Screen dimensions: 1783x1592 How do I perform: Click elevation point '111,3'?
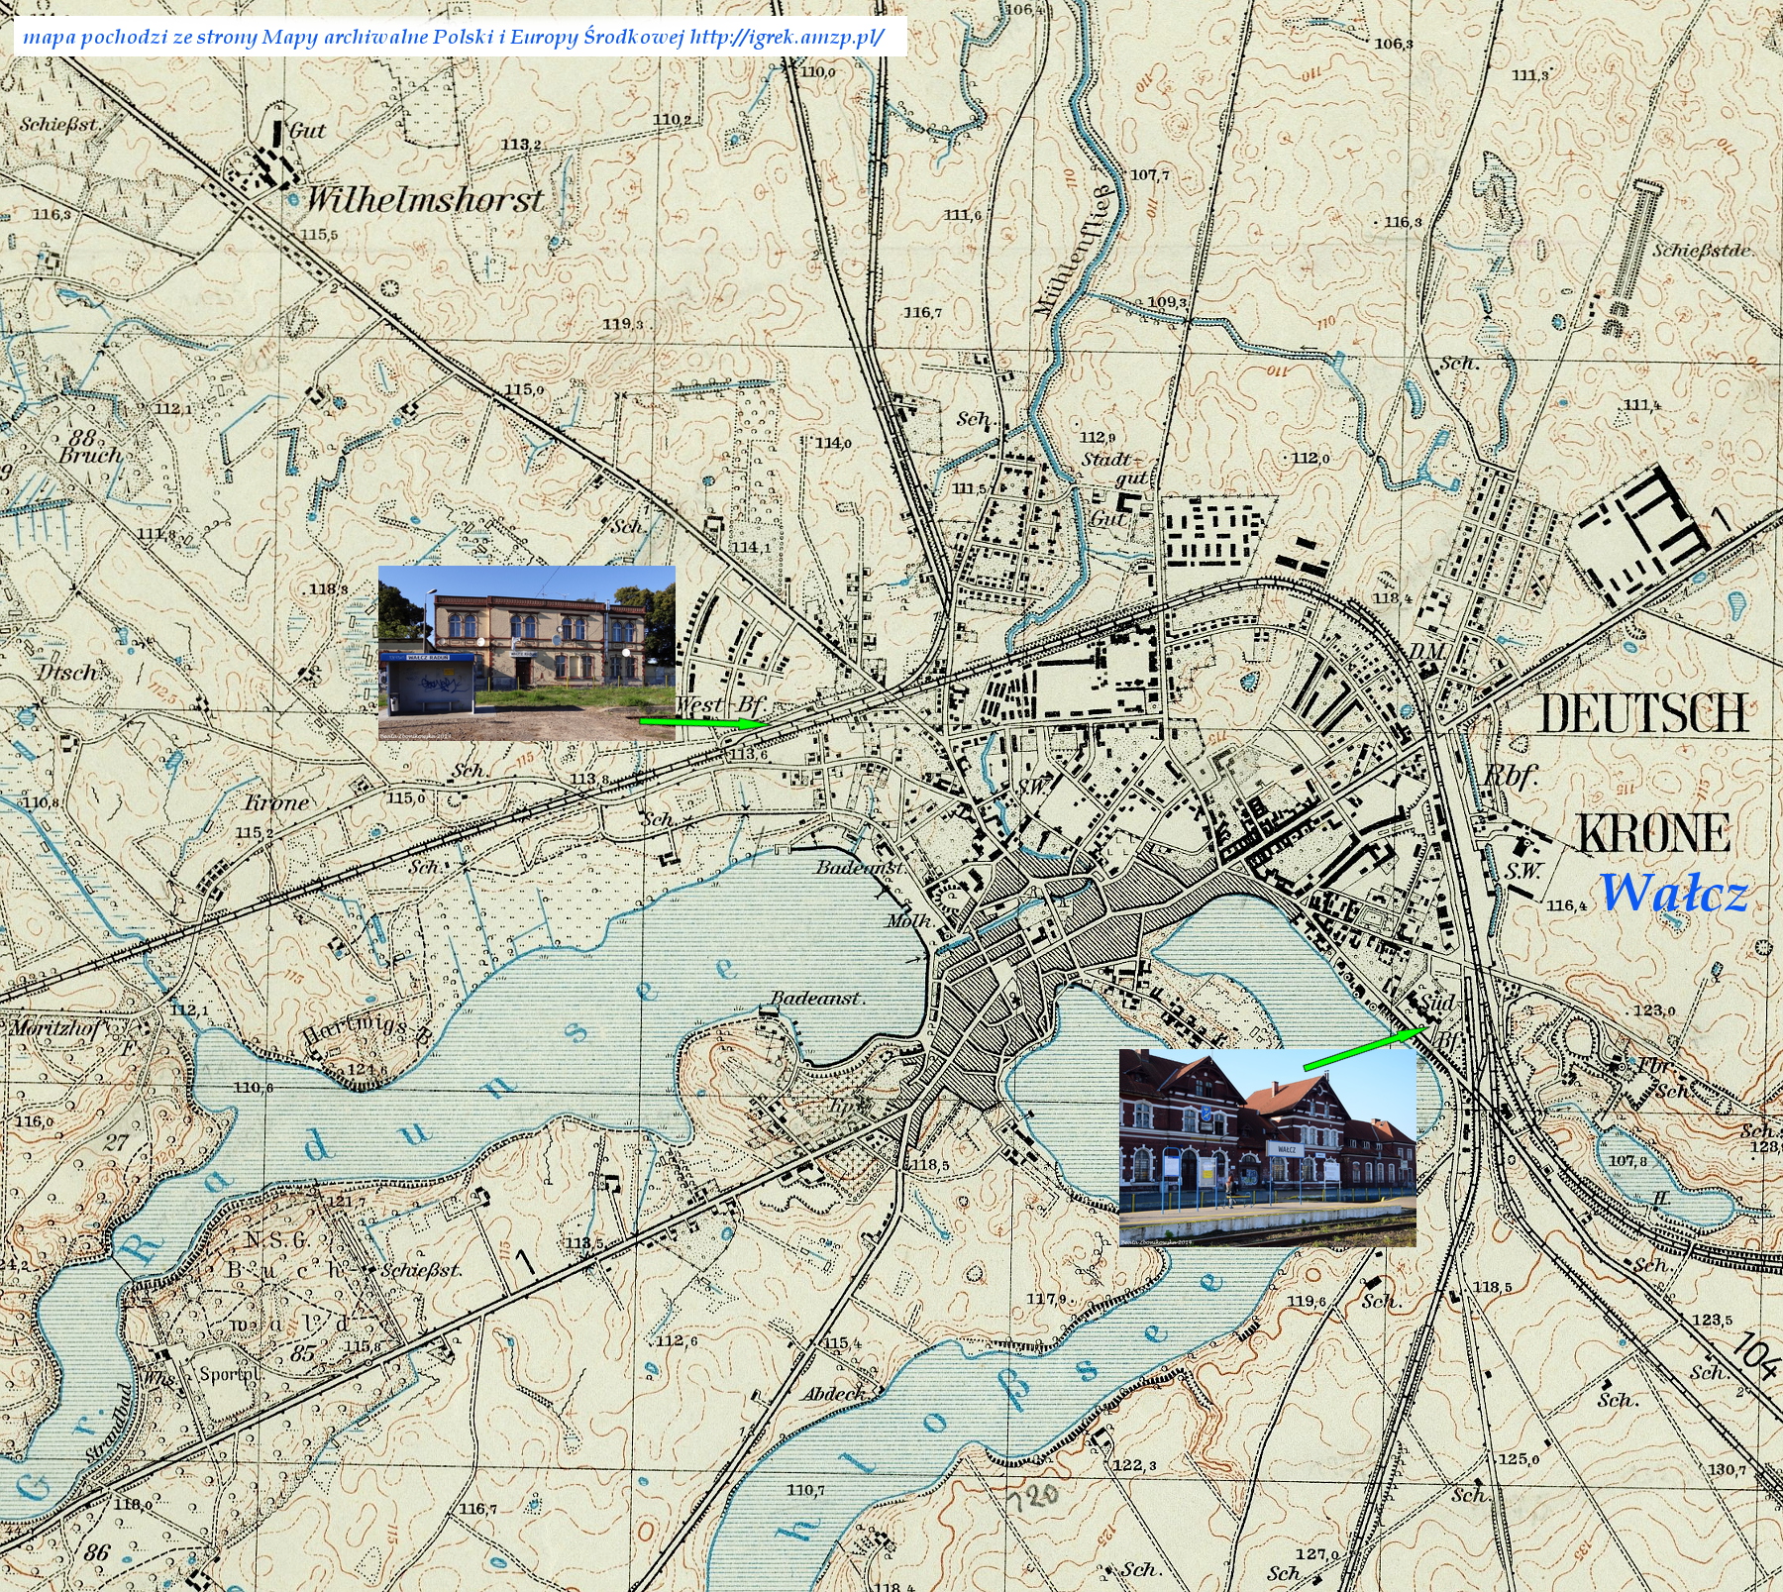pyautogui.click(x=1530, y=75)
